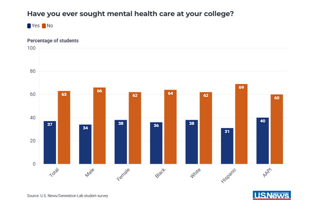Click the Female x-axis label
This screenshot has height=210, width=322.
click(x=123, y=174)
